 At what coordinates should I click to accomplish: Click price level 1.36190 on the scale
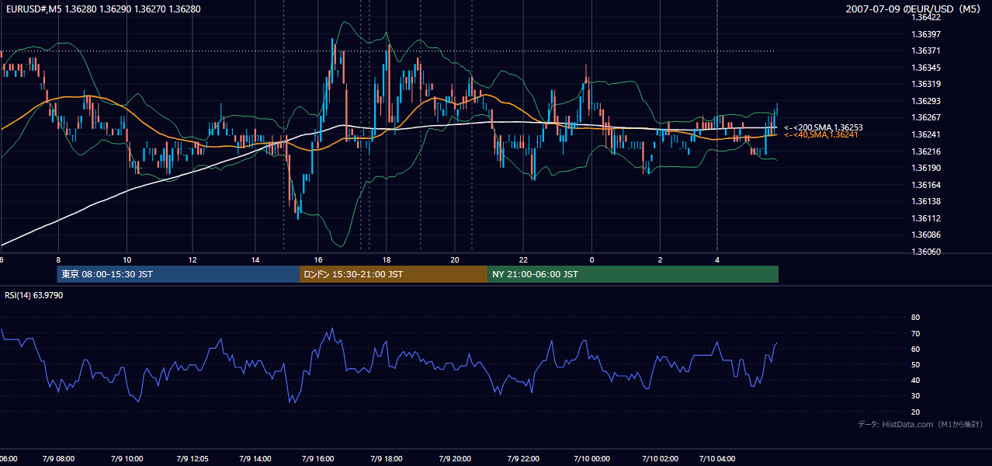(927, 168)
